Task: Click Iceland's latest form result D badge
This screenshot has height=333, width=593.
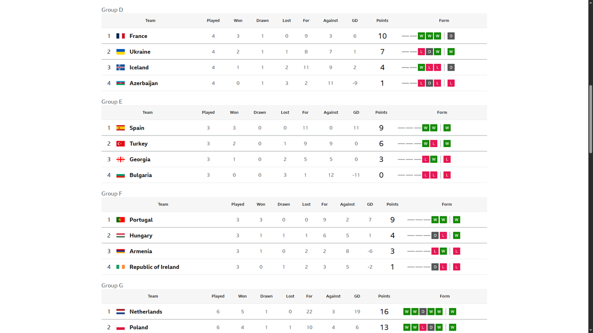Action: click(x=451, y=68)
